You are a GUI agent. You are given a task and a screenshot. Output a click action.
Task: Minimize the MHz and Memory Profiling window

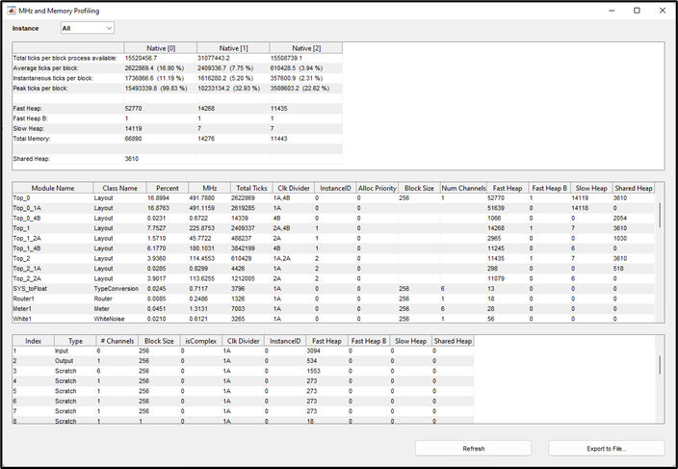coord(612,10)
